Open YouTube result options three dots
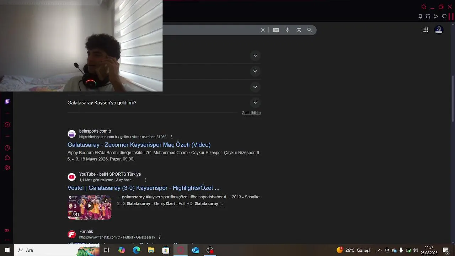 (146, 180)
